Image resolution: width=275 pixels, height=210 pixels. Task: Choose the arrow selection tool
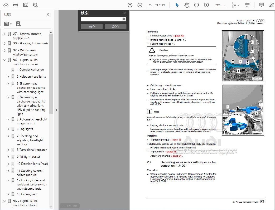pos(177,5)
